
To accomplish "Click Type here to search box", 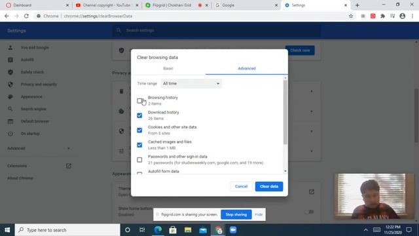I will pos(67,230).
